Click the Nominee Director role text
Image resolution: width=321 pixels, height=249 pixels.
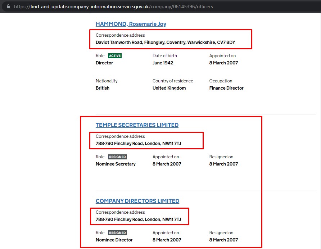pyautogui.click(x=114, y=240)
